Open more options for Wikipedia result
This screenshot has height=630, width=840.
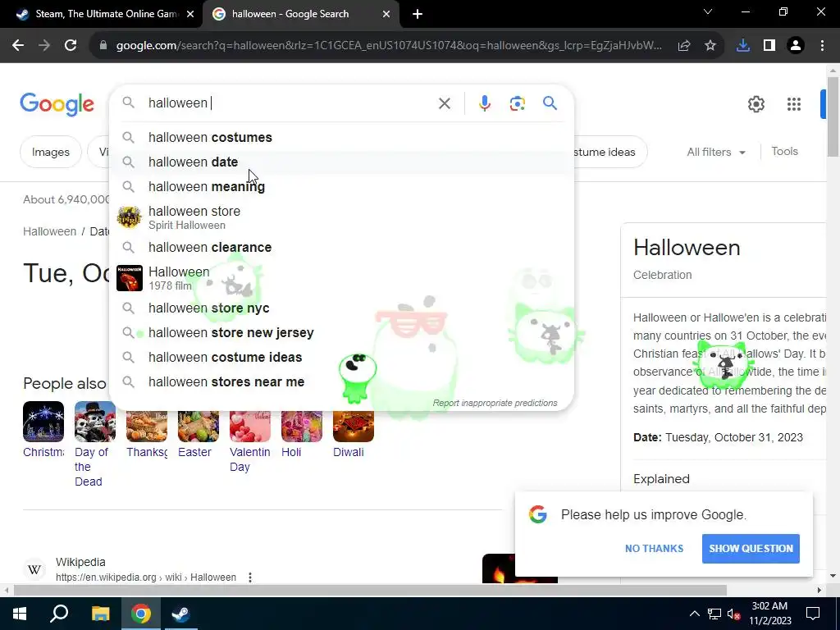coord(249,577)
